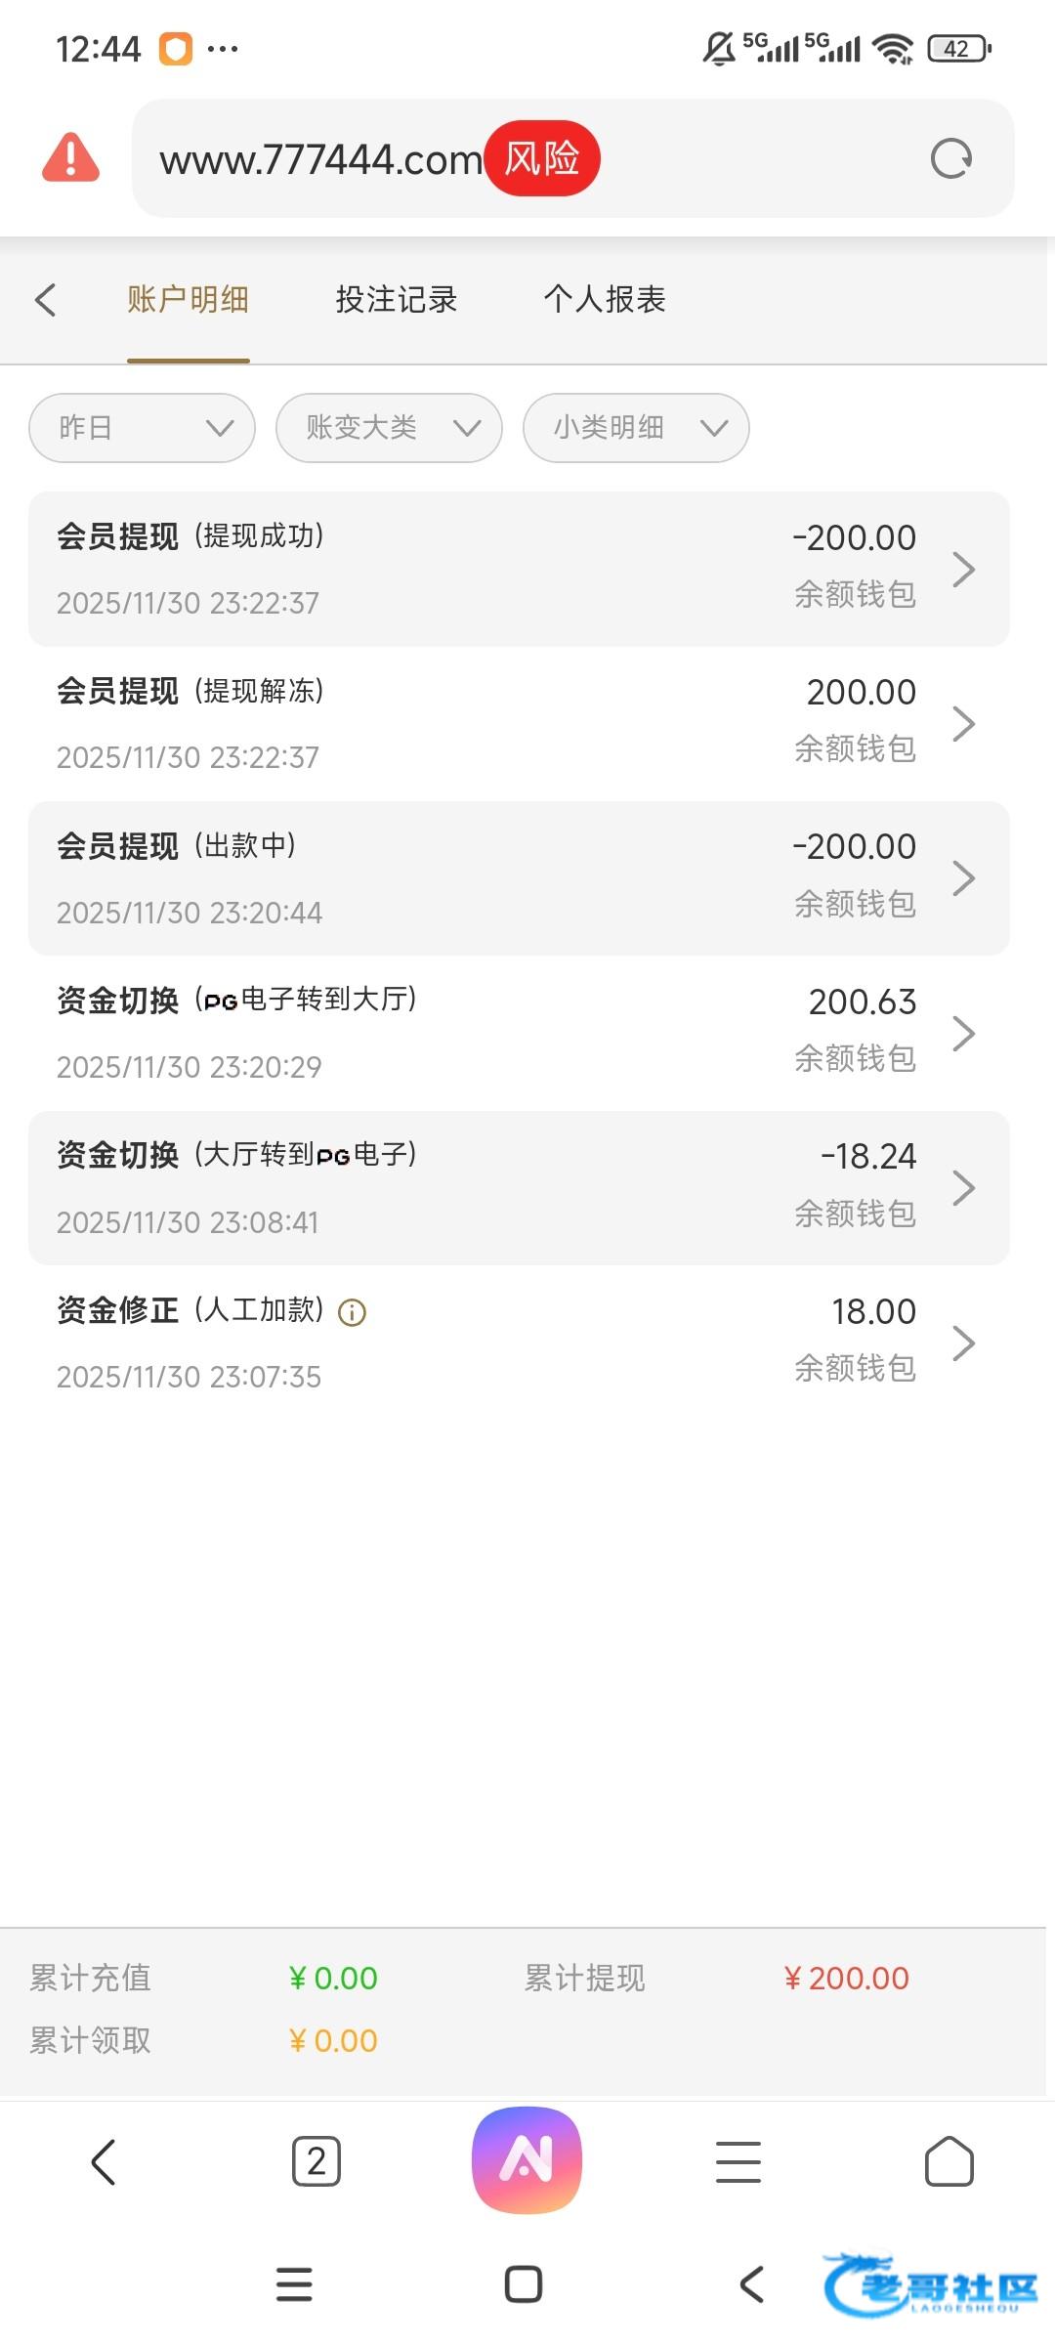
Task: Open the browser hamburger menu icon
Action: [738, 2161]
